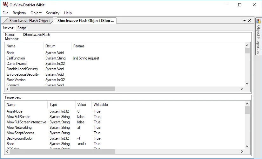Click the down arrow of properties vertical scrollbar
This screenshot has width=262, height=159.
[x=247, y=146]
